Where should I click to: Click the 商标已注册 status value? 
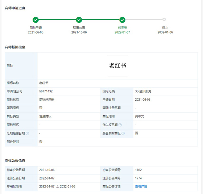click(47, 100)
